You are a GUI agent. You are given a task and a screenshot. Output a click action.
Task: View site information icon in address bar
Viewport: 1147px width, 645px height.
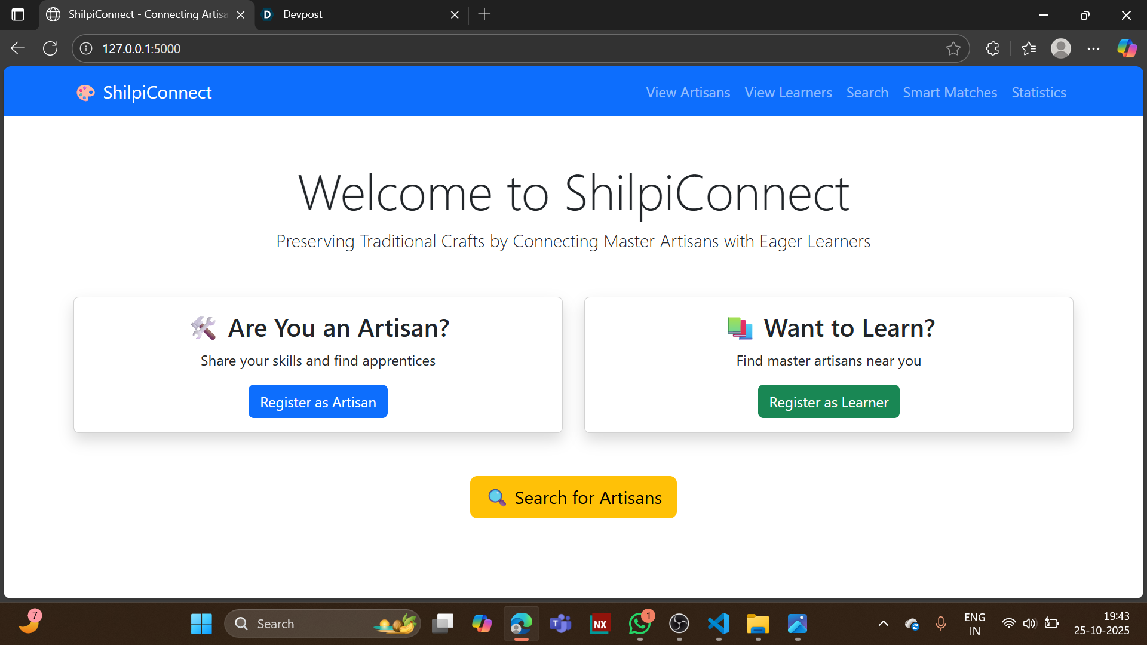tap(86, 48)
